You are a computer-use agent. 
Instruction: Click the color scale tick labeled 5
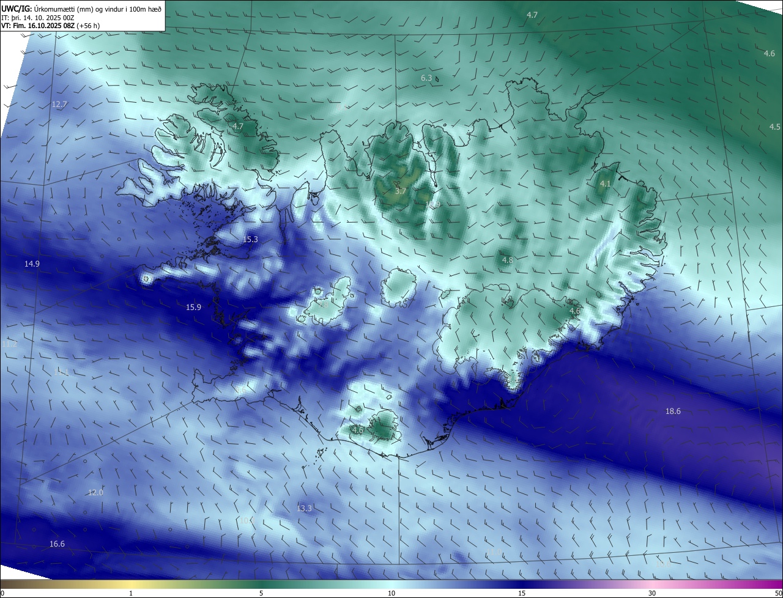[261, 593]
